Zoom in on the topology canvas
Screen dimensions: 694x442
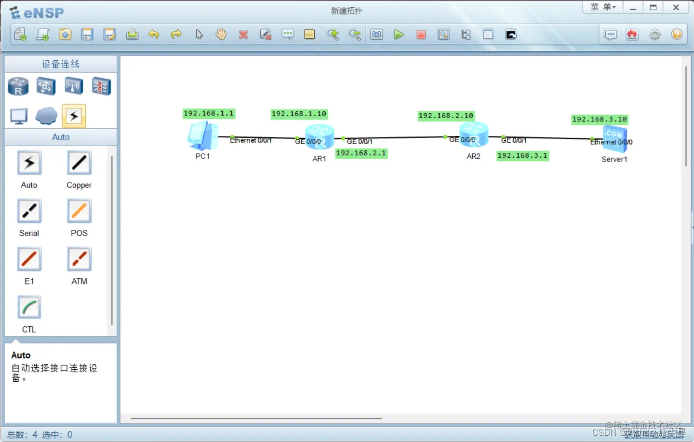tap(333, 34)
